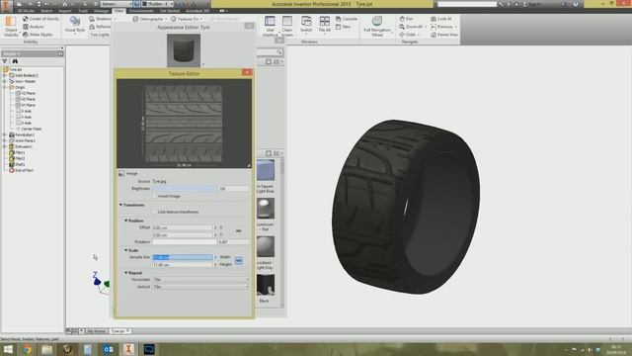Select the Pan tool
Image resolution: width=632 pixels, height=356 pixels.
406,19
